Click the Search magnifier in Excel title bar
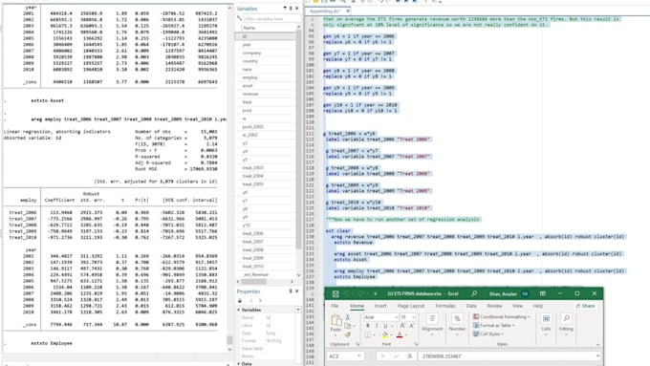650x366 pixels. point(474,293)
